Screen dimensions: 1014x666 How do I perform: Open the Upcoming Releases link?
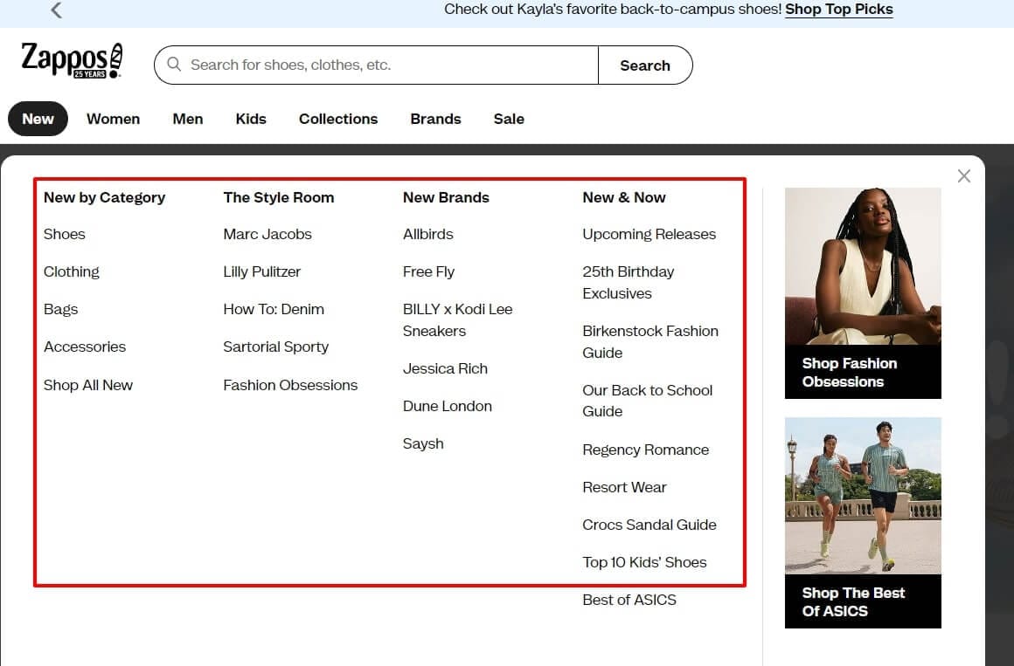pyautogui.click(x=649, y=234)
